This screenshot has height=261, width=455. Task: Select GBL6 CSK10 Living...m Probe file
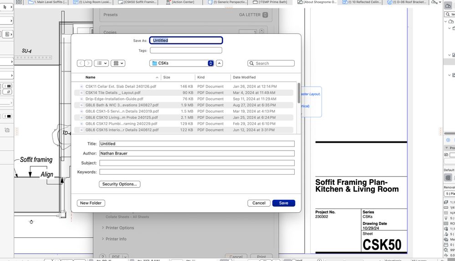click(x=184, y=117)
